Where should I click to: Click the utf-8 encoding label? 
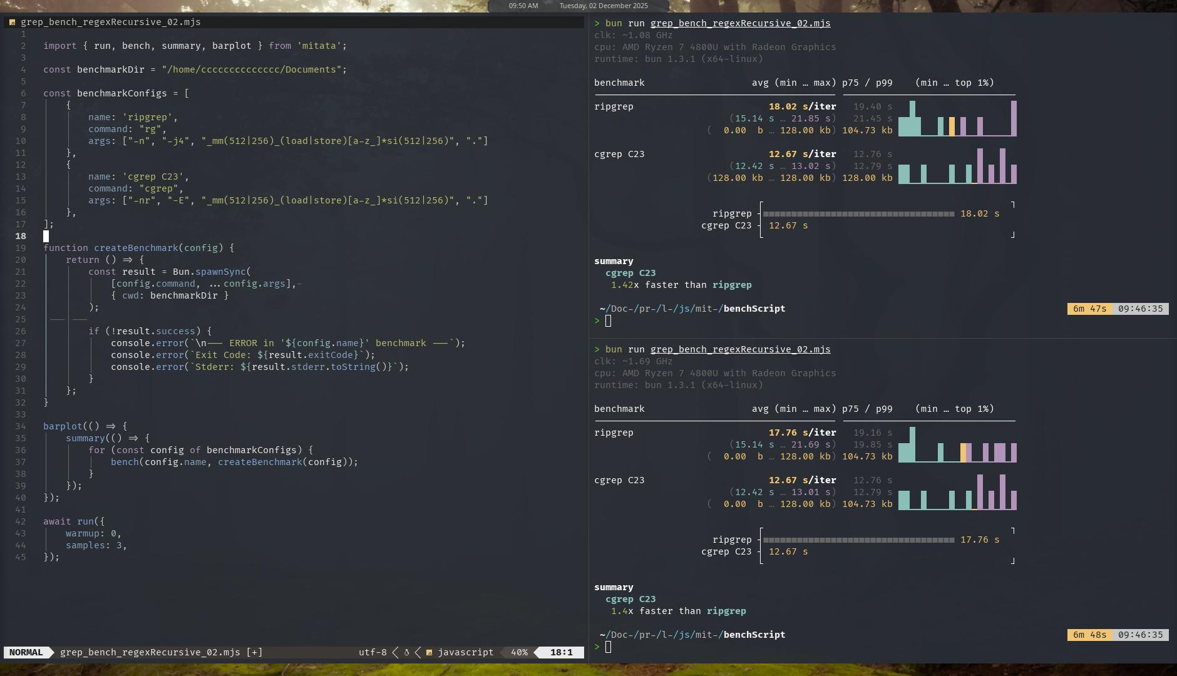[372, 652]
